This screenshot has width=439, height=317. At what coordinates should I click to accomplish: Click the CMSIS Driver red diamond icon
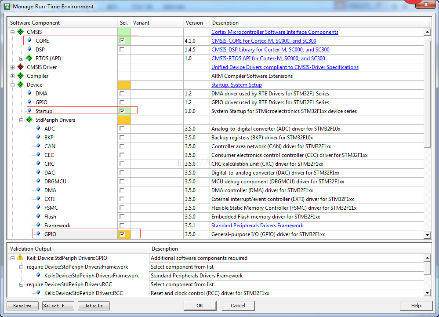(x=21, y=67)
